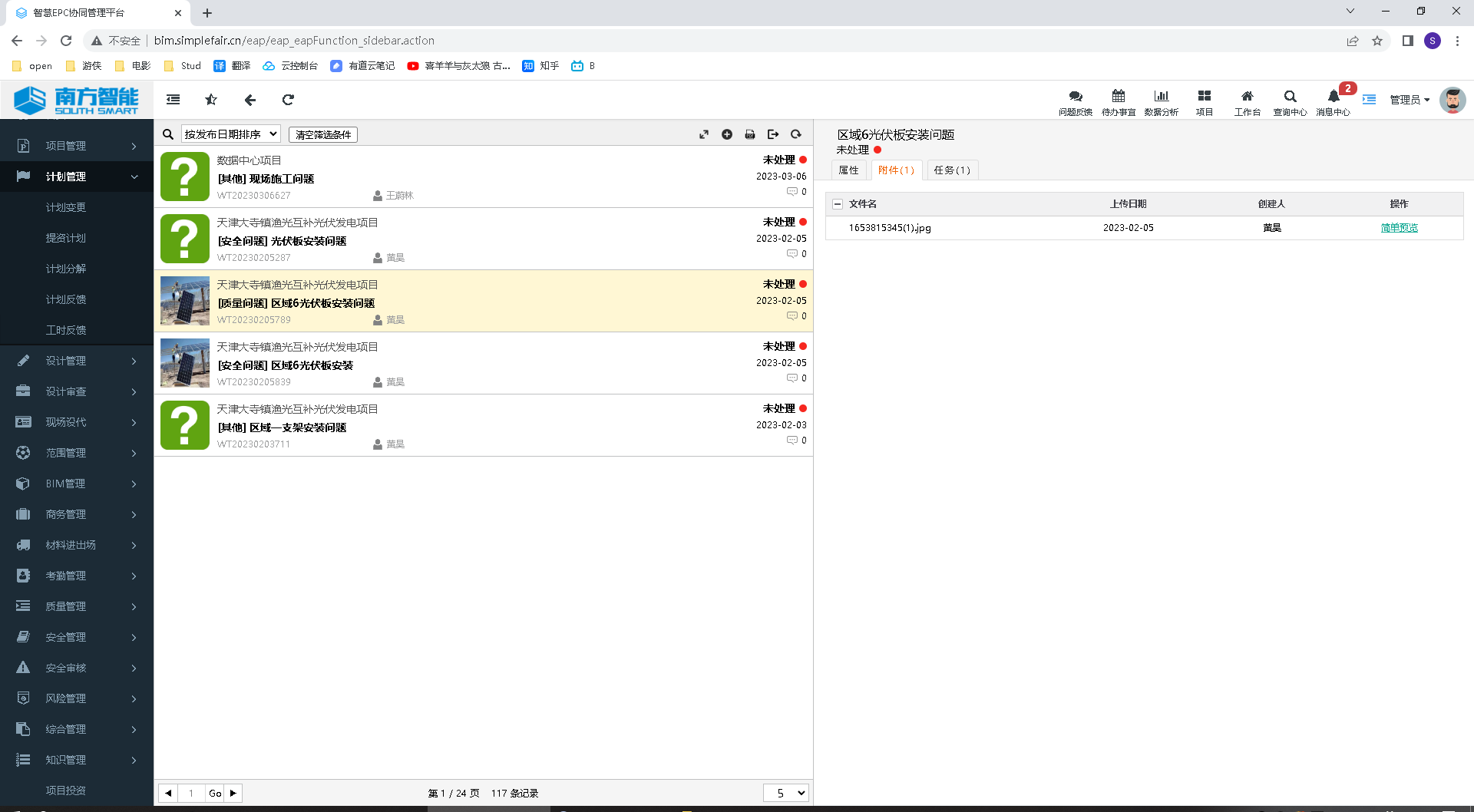Click the blue list layout icon beside 管理员
1474x812 pixels.
tap(1369, 100)
